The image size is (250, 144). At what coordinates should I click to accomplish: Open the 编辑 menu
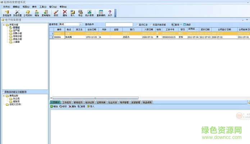[16, 7]
